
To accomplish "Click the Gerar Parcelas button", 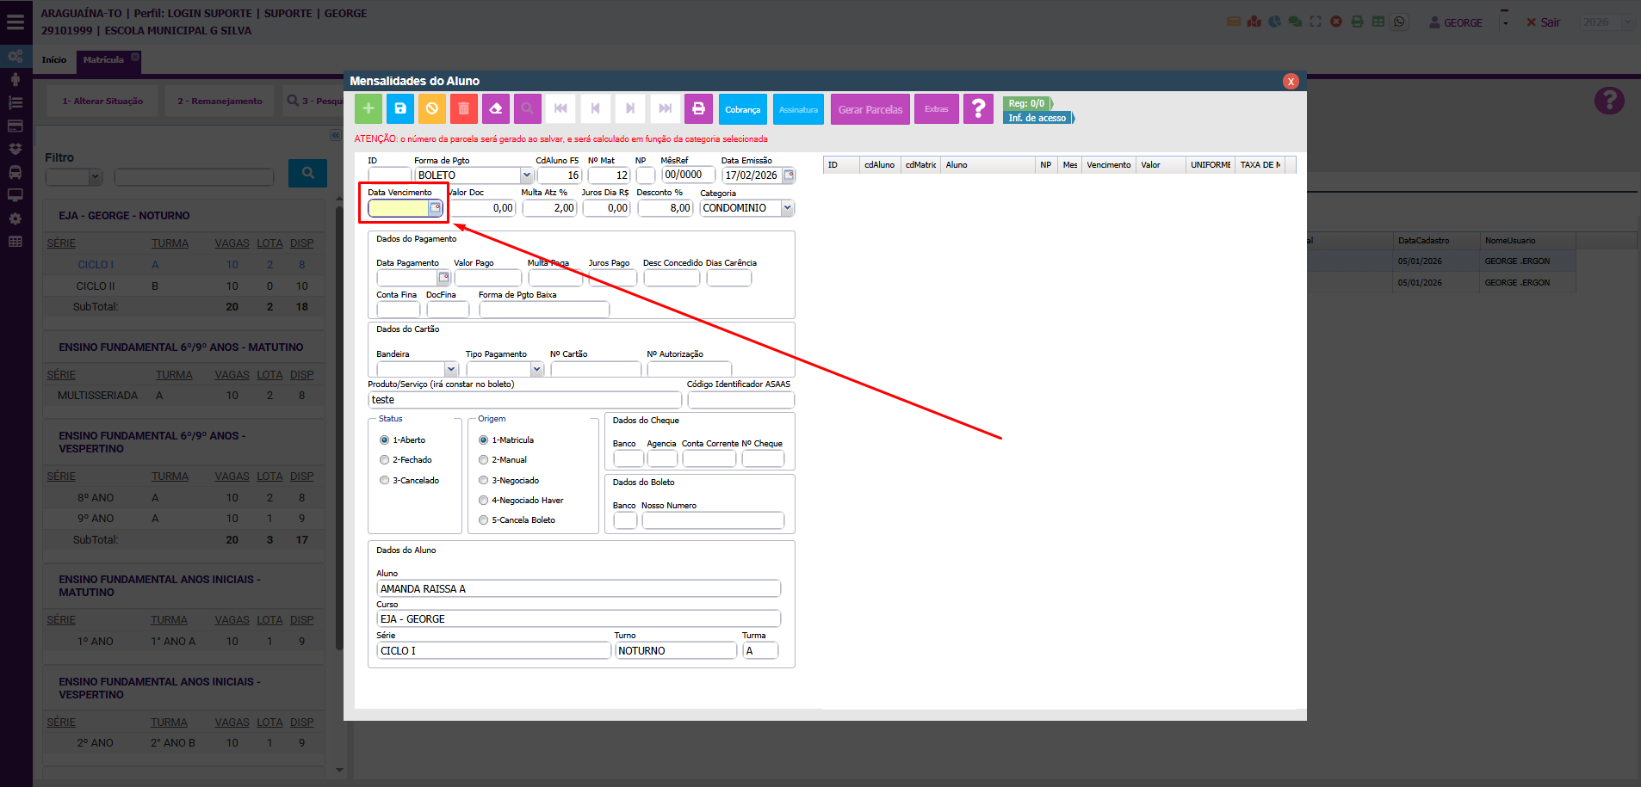I will point(870,109).
